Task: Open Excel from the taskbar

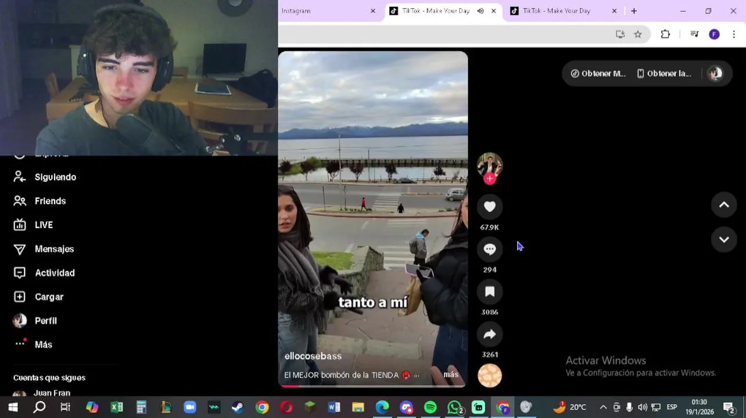Action: [117, 408]
